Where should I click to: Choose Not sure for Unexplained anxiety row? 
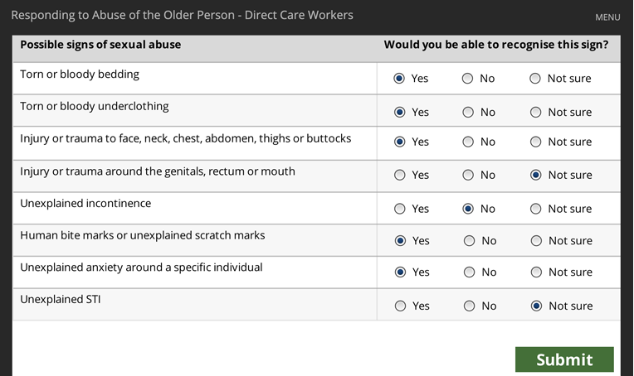click(x=536, y=272)
